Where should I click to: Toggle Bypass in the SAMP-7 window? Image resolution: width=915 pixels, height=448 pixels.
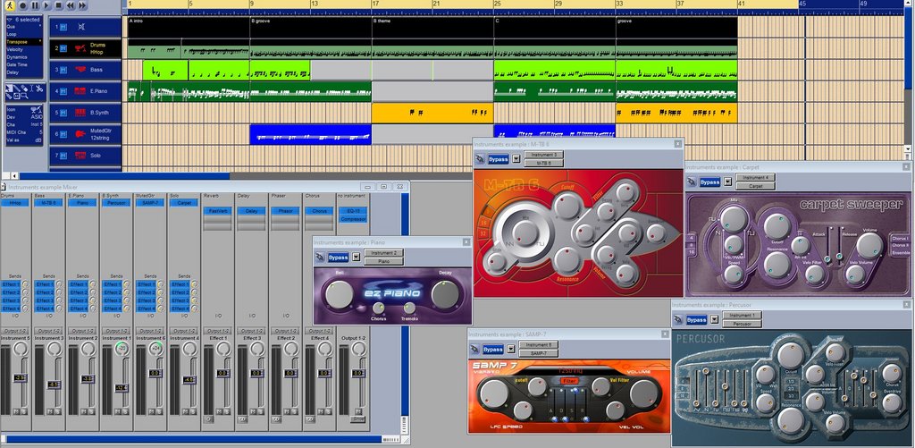[x=493, y=350]
